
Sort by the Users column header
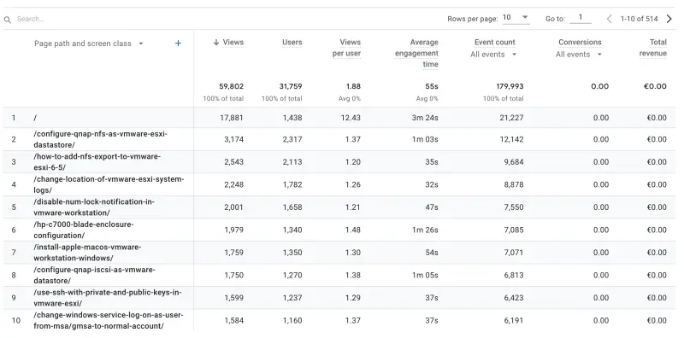pyautogui.click(x=292, y=43)
